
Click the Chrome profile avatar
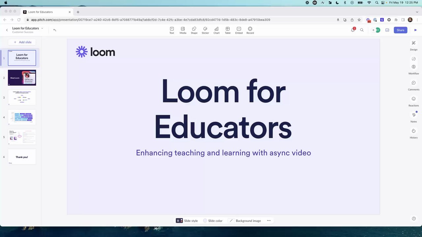410,20
